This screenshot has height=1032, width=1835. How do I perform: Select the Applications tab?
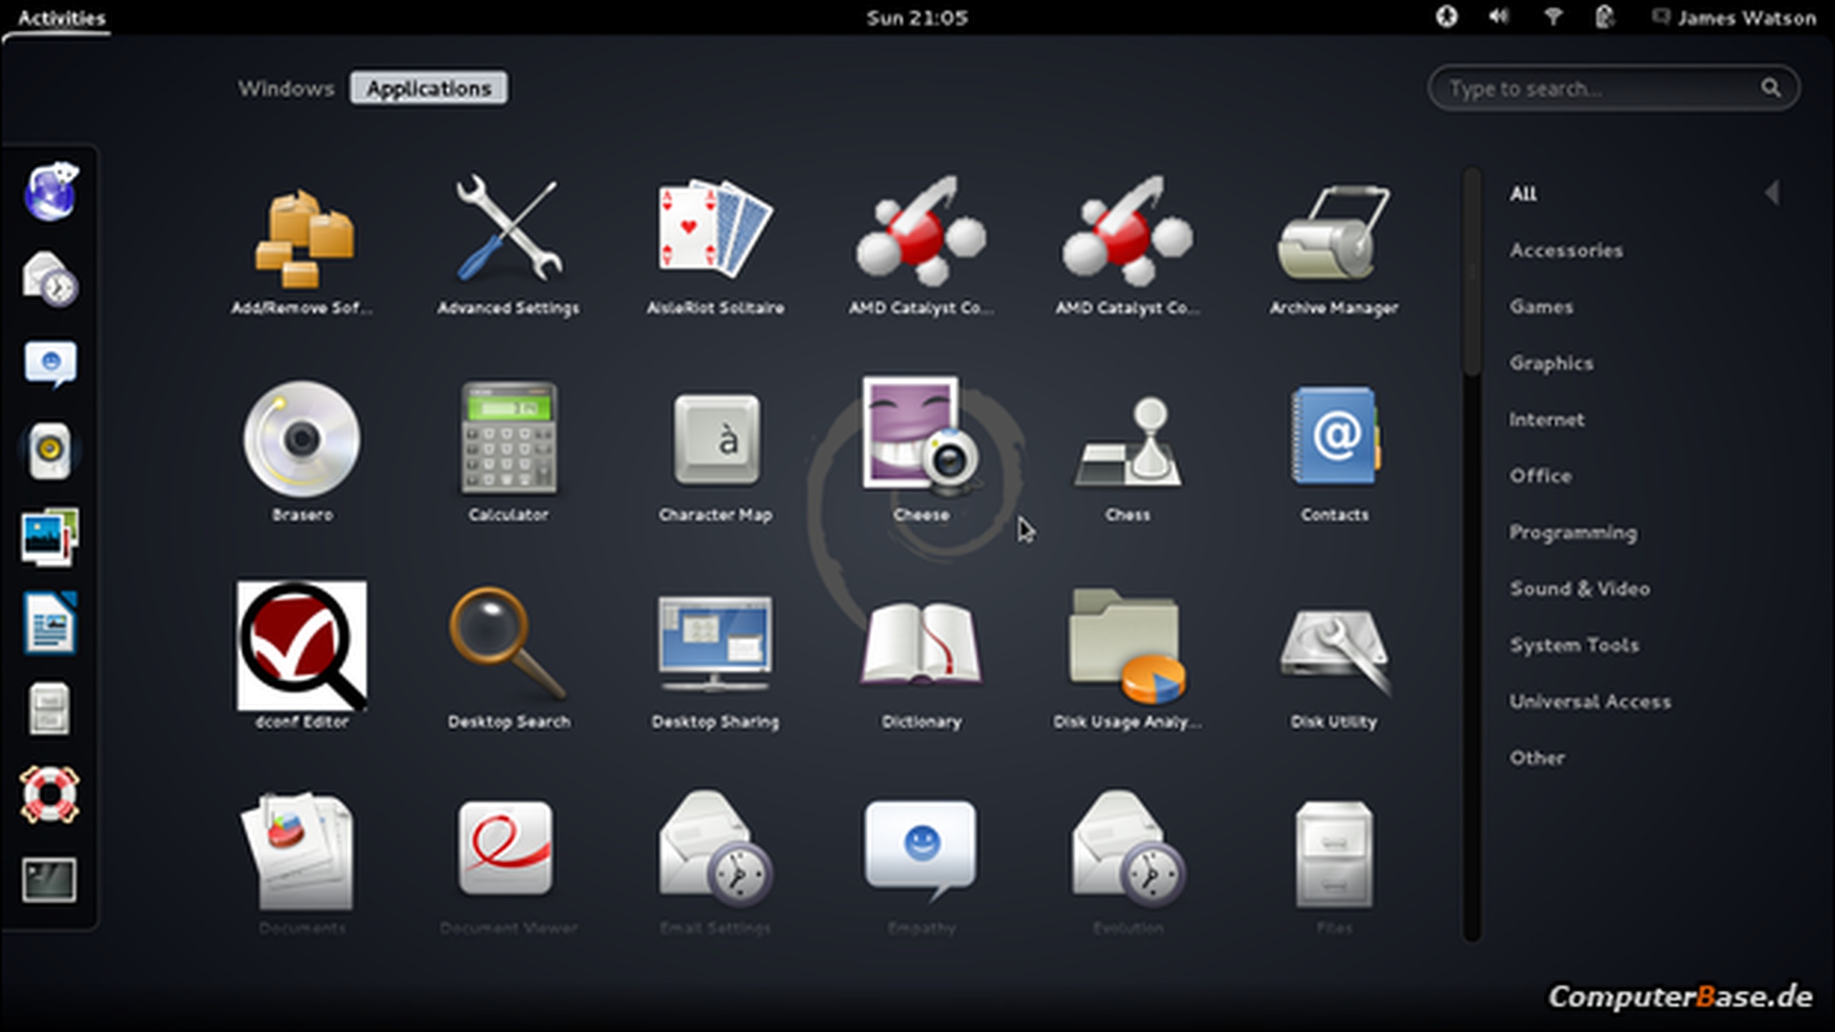pyautogui.click(x=429, y=88)
